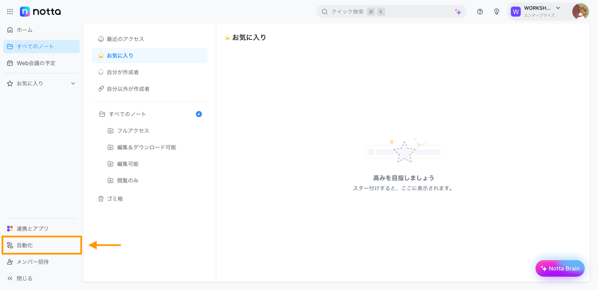Click the notta logo
The width and height of the screenshot is (598, 290).
[x=40, y=12]
